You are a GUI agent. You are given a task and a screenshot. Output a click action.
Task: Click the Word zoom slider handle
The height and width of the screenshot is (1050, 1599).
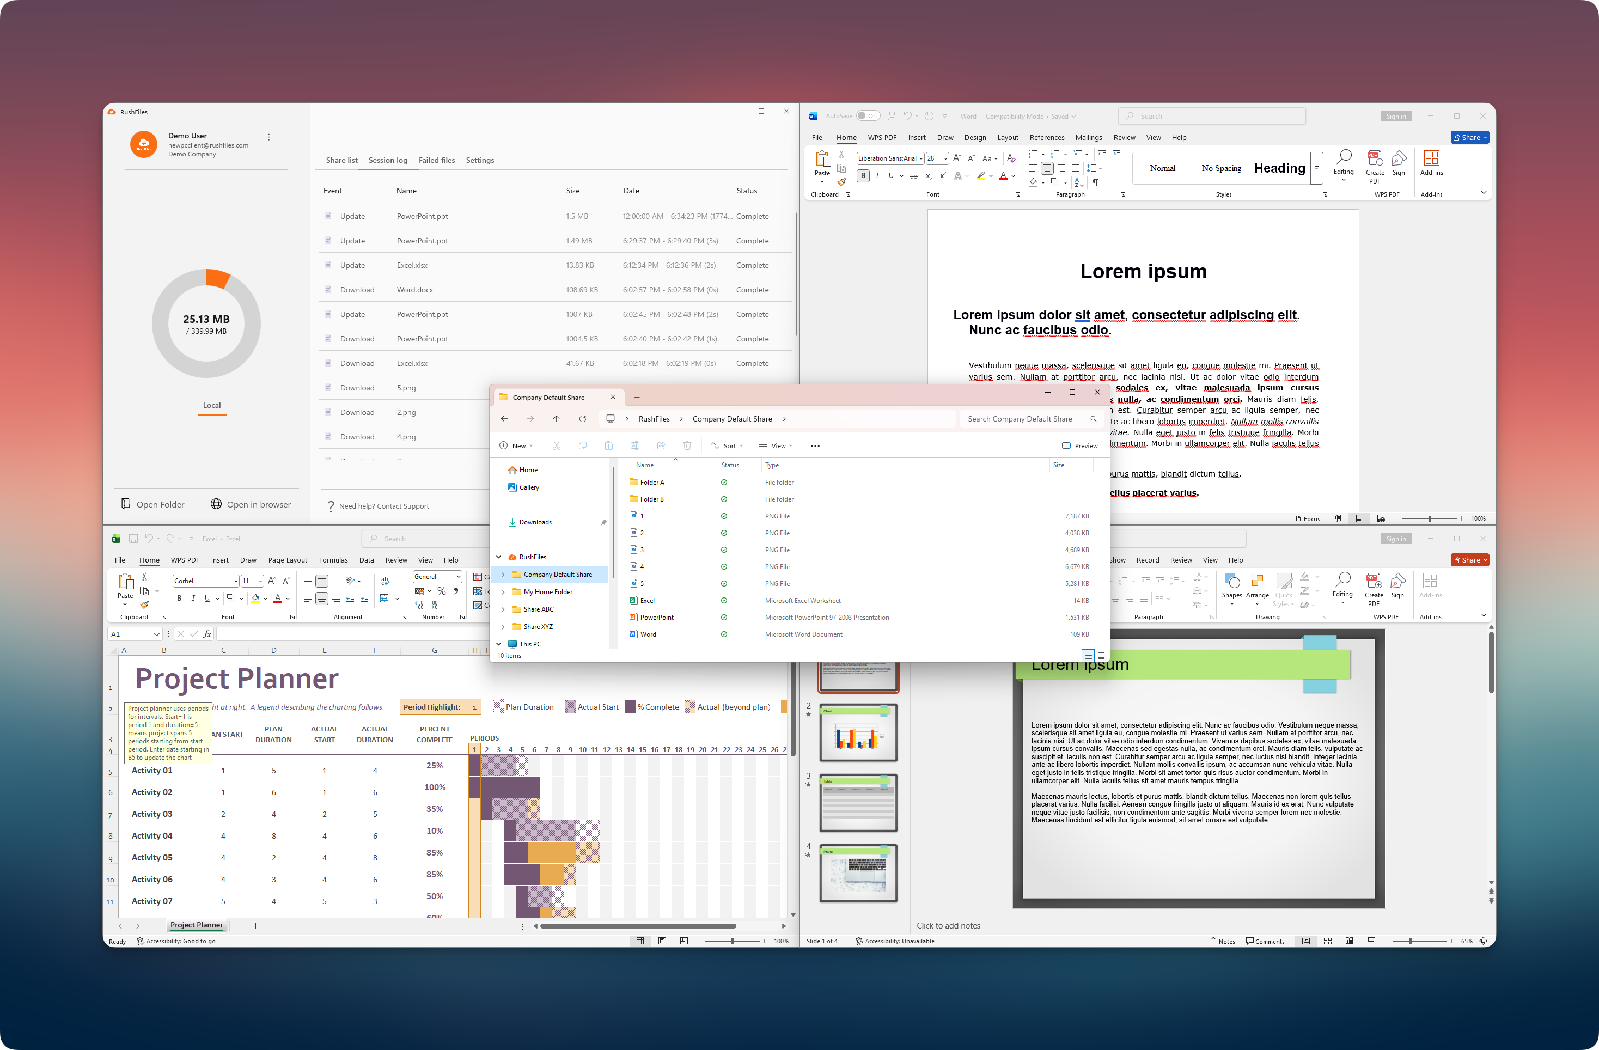point(1430,518)
